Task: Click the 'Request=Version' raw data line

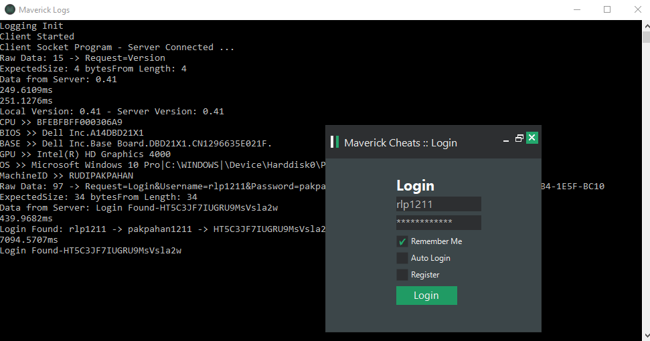Action: pyautogui.click(x=82, y=58)
